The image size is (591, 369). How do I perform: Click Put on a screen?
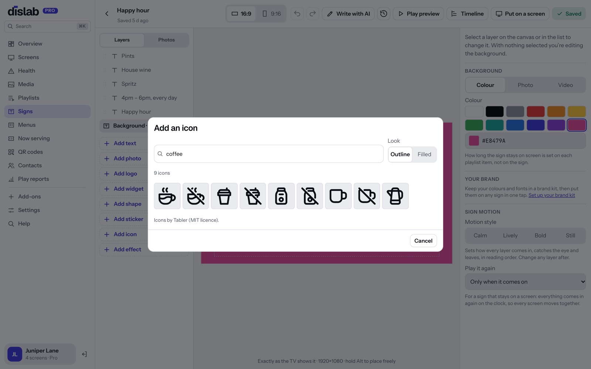click(x=520, y=14)
